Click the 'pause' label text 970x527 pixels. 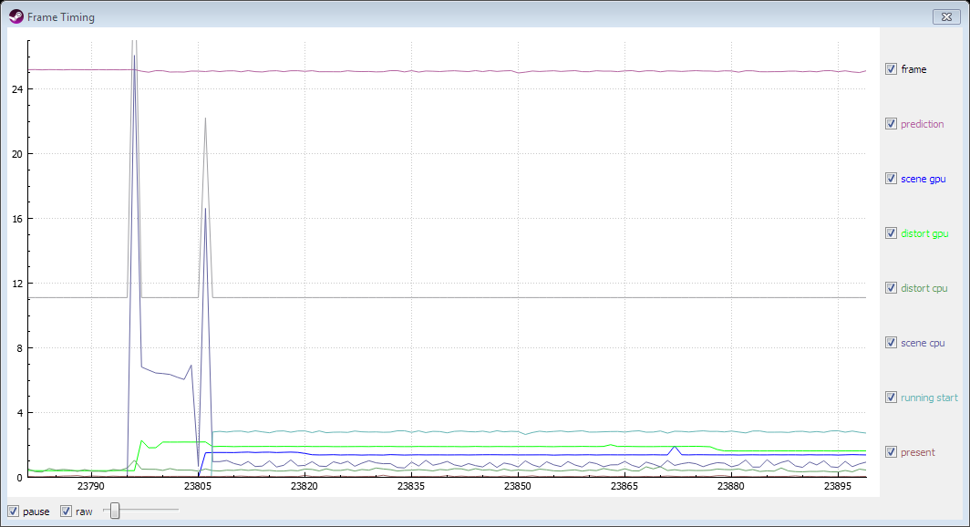pyautogui.click(x=36, y=512)
